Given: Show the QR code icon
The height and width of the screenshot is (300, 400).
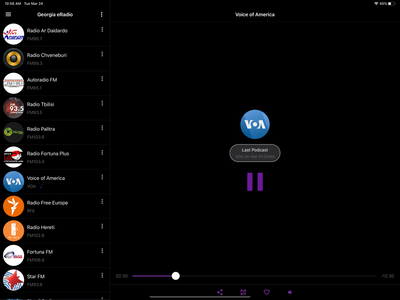Looking at the screenshot, I should click(x=243, y=292).
